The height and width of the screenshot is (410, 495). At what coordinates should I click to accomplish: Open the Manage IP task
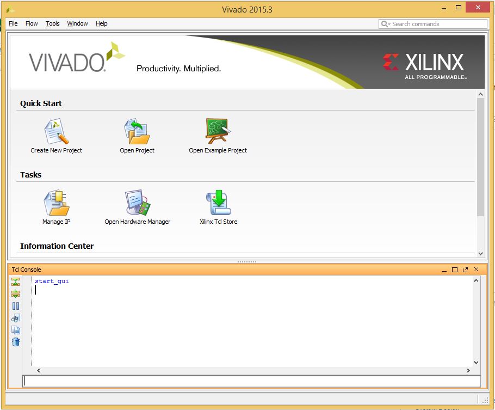point(56,207)
